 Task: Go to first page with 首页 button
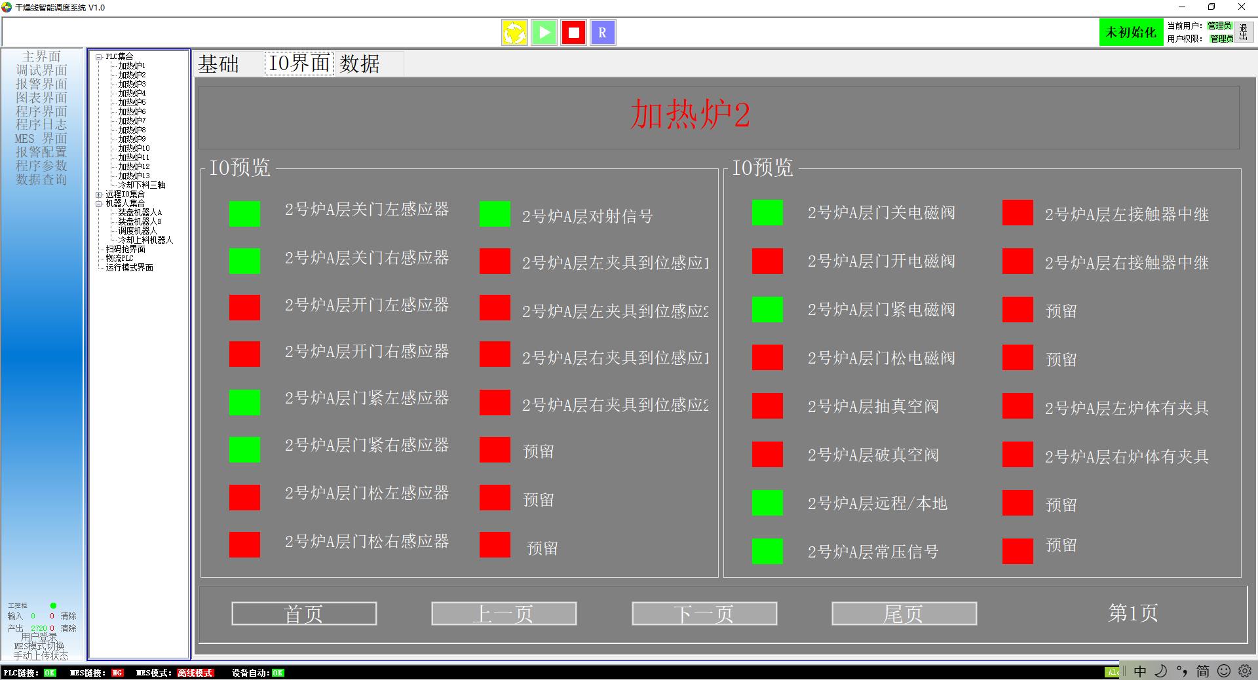[304, 614]
